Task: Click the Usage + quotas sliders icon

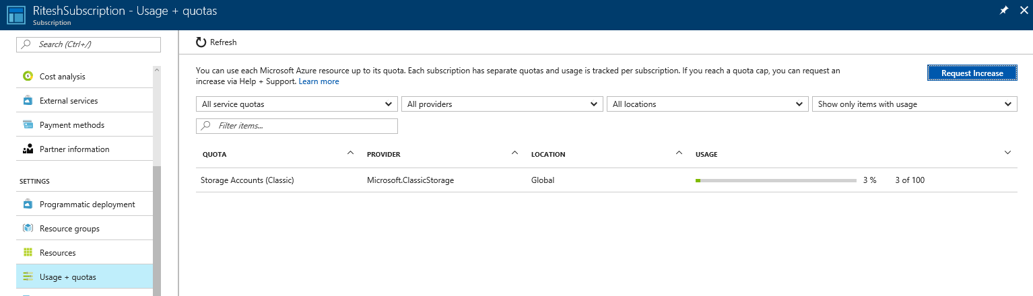Action: click(28, 276)
